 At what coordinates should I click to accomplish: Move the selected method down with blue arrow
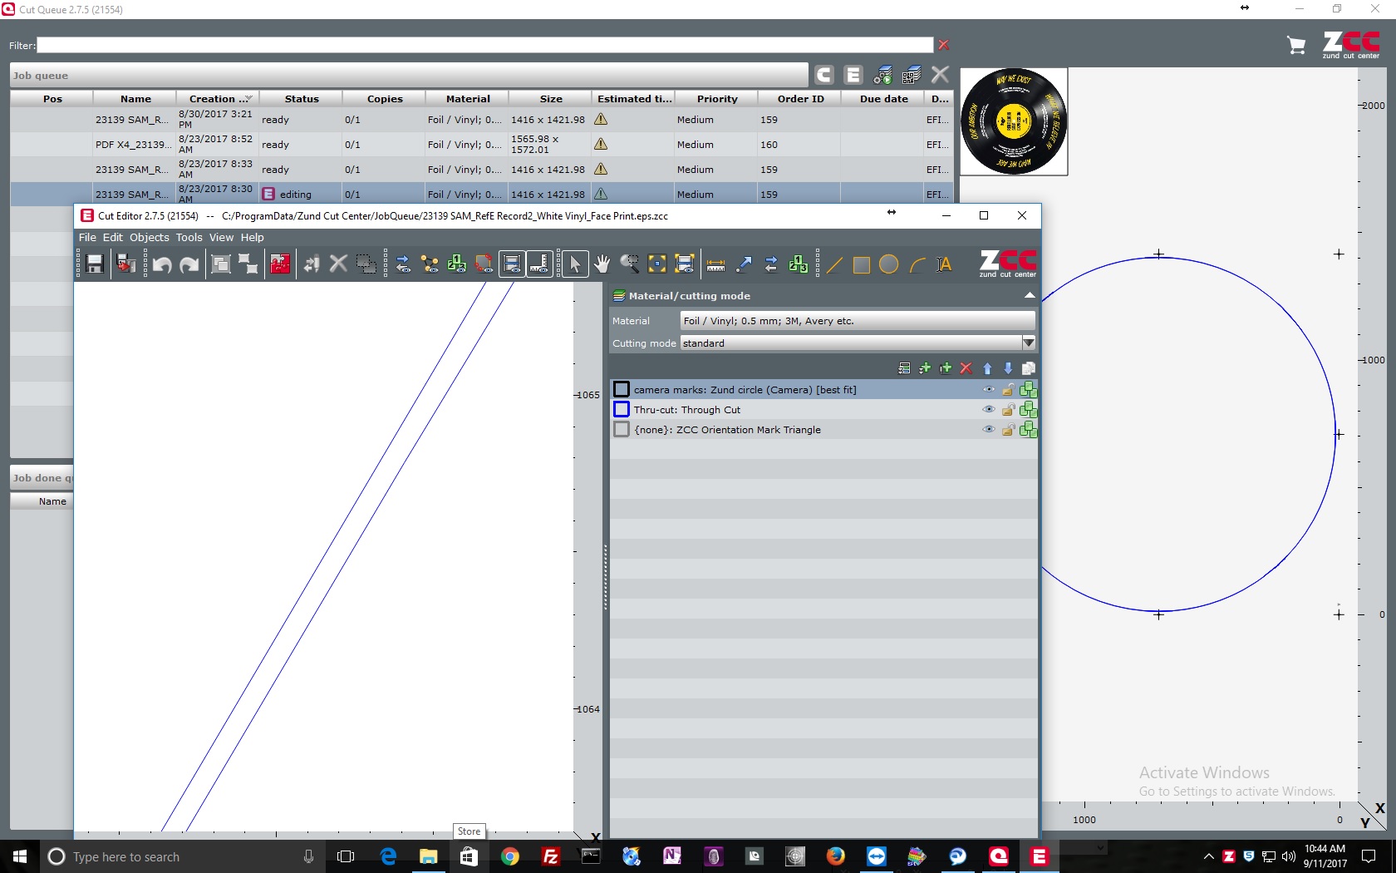(1008, 368)
